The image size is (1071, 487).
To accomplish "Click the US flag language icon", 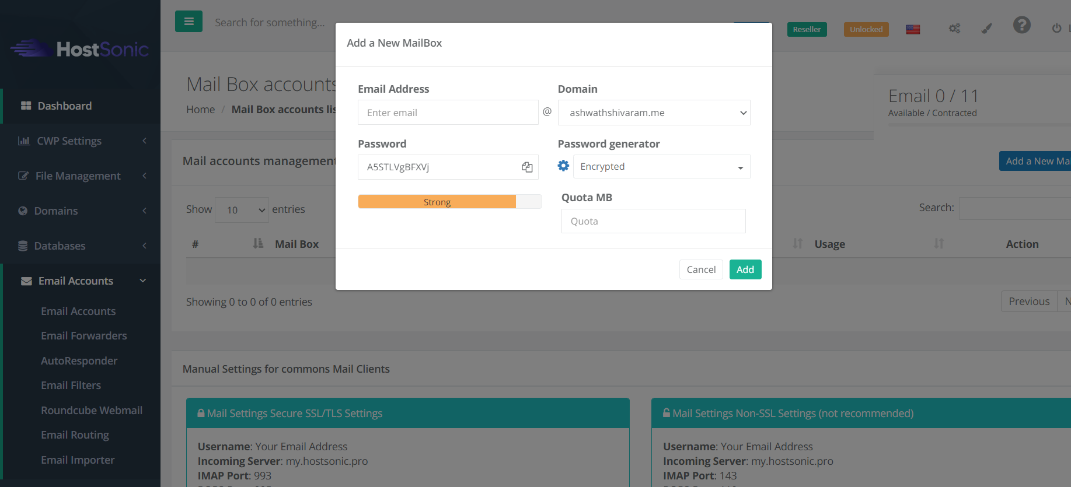I will [913, 29].
